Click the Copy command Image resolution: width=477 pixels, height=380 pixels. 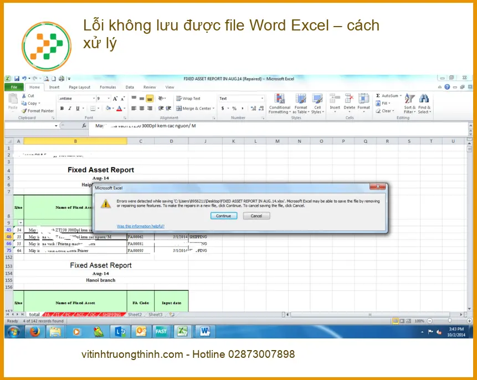pyautogui.click(x=30, y=104)
